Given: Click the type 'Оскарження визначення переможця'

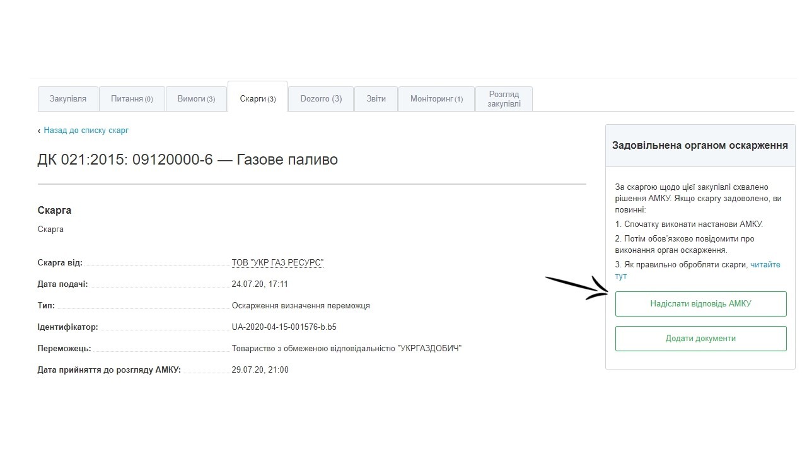Looking at the screenshot, I should click(301, 306).
